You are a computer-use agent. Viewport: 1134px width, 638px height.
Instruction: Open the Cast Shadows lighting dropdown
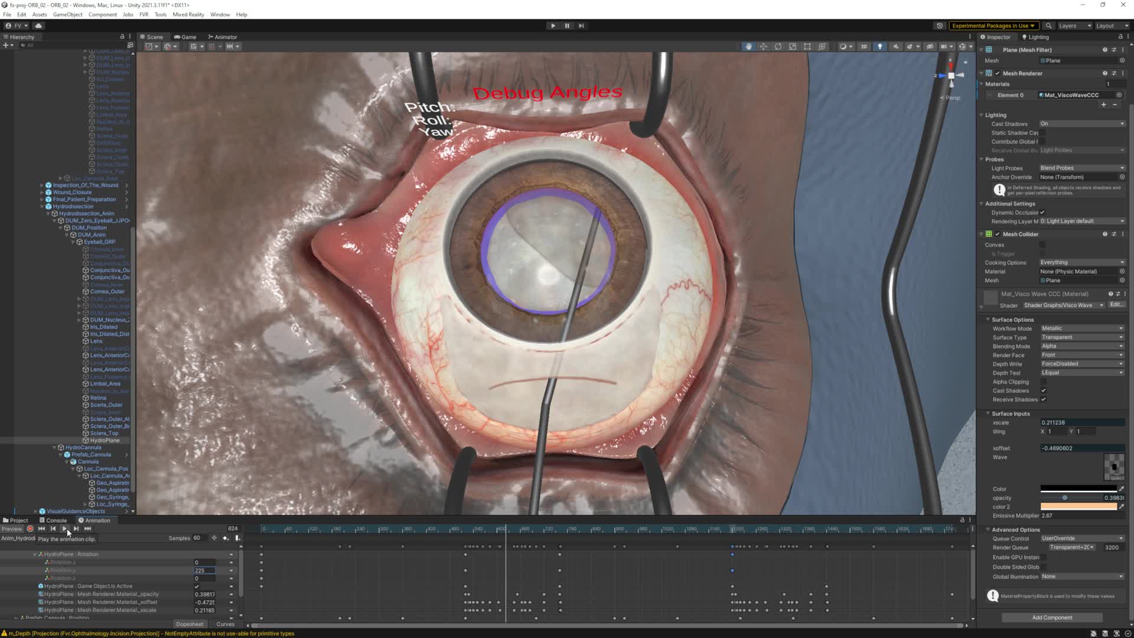(1081, 124)
